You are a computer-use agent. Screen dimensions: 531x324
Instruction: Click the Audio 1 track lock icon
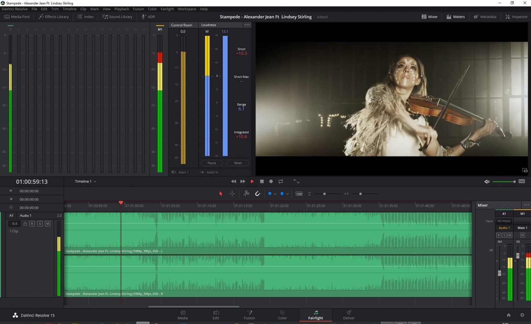pos(25,224)
